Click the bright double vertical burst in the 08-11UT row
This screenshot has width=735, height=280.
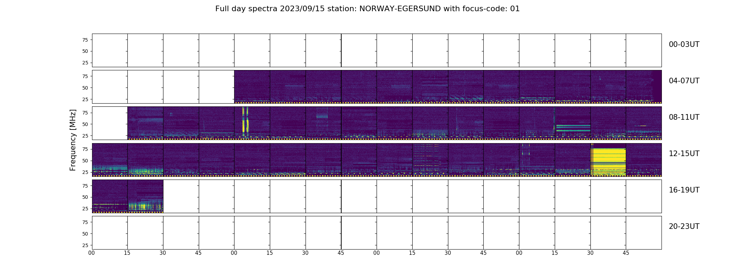(245, 121)
